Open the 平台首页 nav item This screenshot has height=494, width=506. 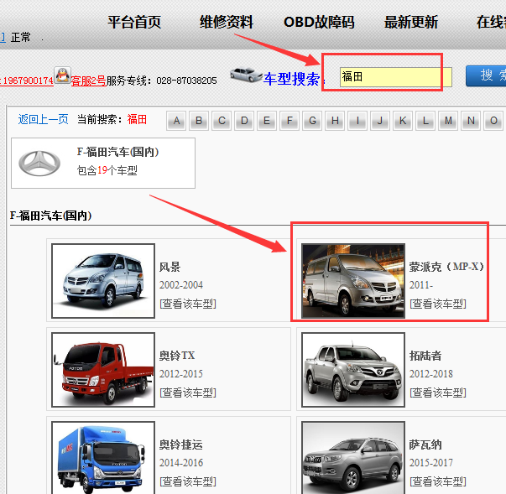[x=134, y=23]
